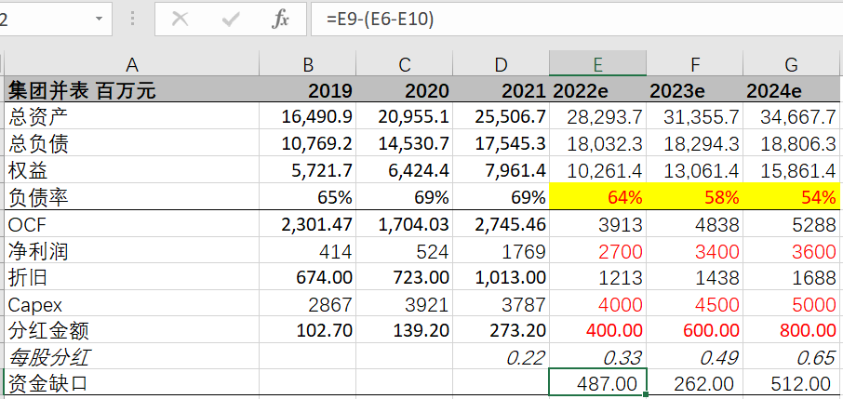Click the red cell showing 5000
The height and width of the screenshot is (399, 843).
(x=792, y=304)
